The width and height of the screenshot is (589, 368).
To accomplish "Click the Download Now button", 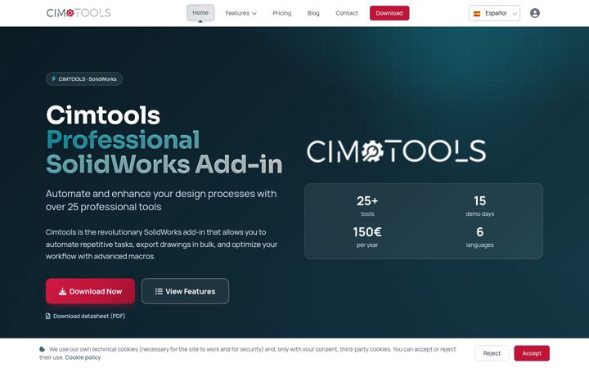I will [90, 291].
